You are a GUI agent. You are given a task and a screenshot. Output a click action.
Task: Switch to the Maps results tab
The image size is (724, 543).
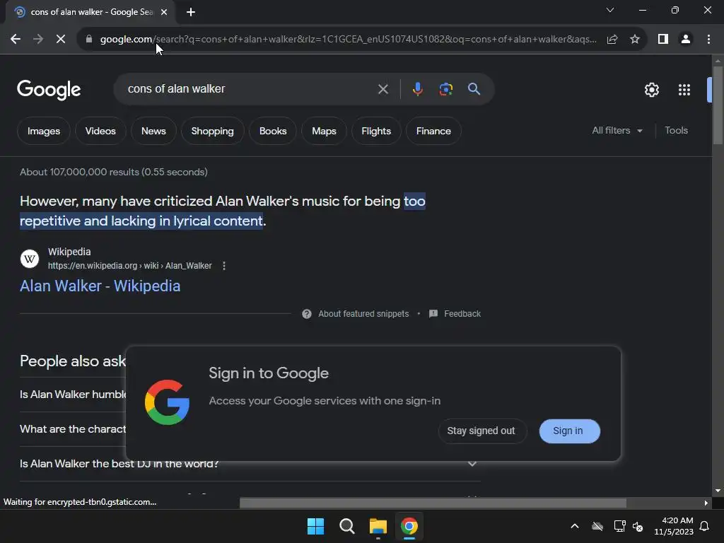tap(324, 131)
